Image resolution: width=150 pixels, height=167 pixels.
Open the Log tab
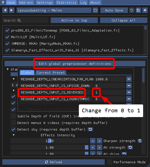coord(83,3)
